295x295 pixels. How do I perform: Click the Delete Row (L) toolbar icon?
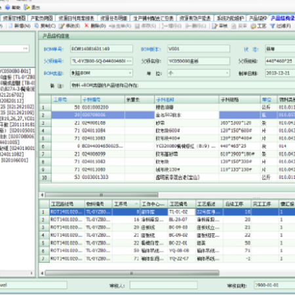pyautogui.click(x=188, y=26)
